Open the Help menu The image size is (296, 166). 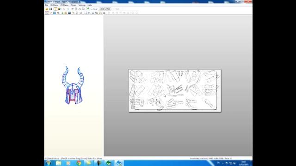(89, 5)
